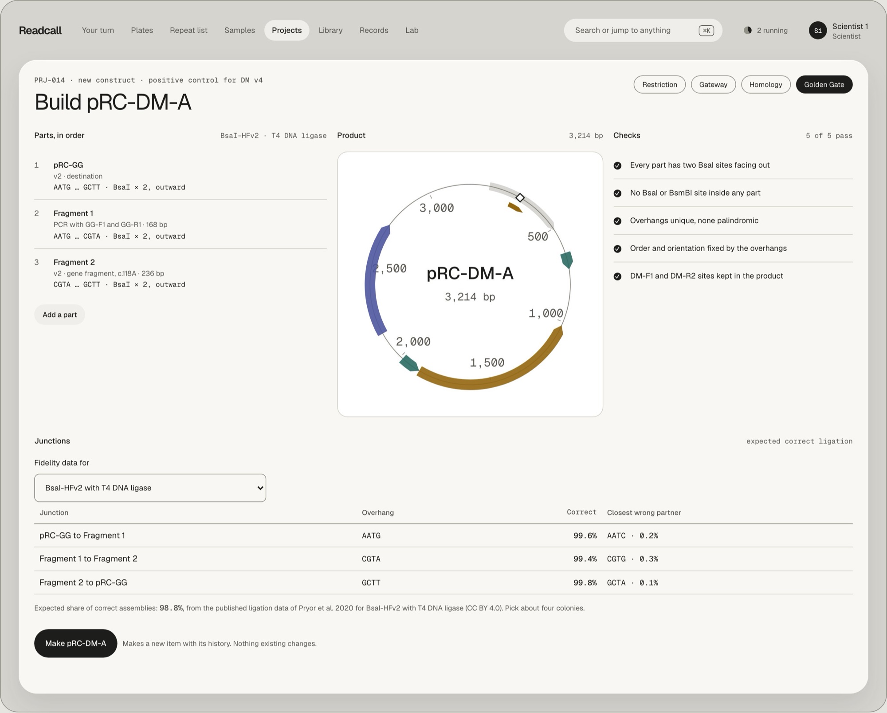Image resolution: width=887 pixels, height=713 pixels.
Task: Click check icon for order and orientation
Action: pos(617,248)
